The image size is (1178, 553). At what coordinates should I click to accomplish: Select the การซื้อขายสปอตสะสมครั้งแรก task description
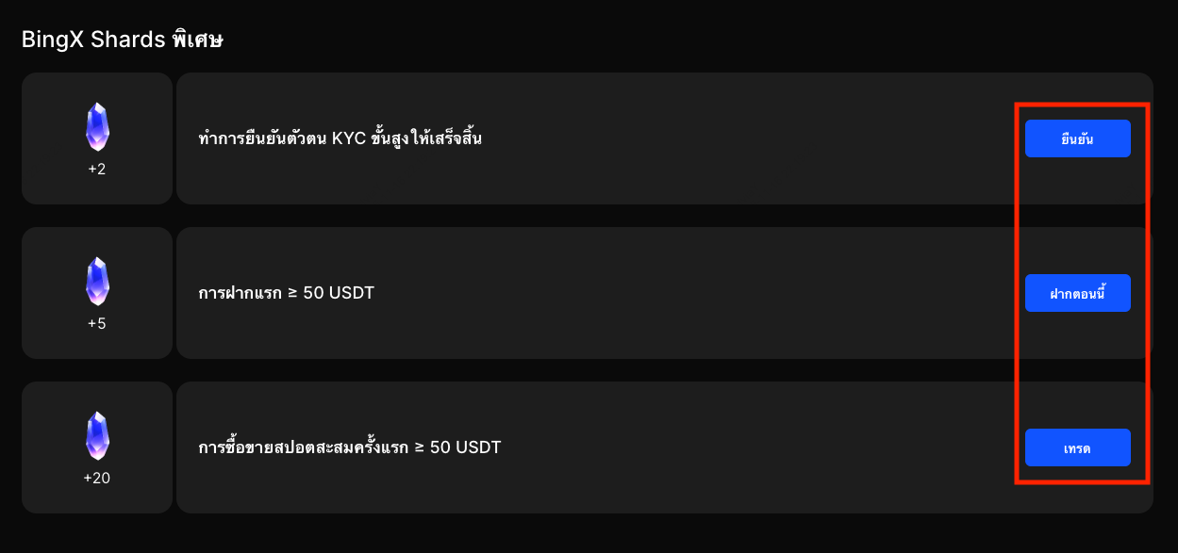pos(349,447)
